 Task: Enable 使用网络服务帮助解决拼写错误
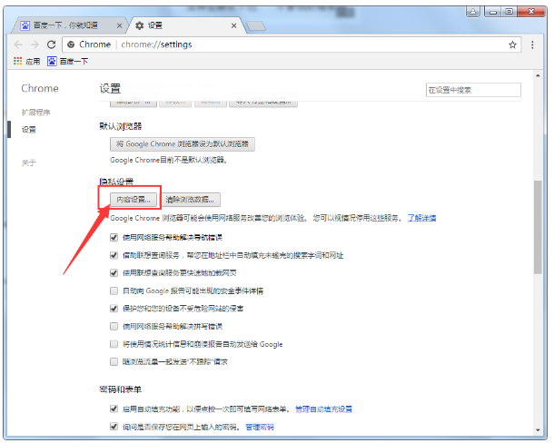pos(114,326)
